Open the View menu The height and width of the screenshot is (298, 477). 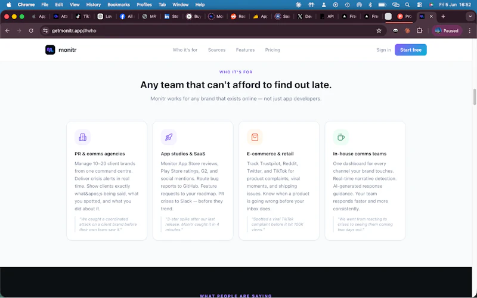pyautogui.click(x=75, y=5)
